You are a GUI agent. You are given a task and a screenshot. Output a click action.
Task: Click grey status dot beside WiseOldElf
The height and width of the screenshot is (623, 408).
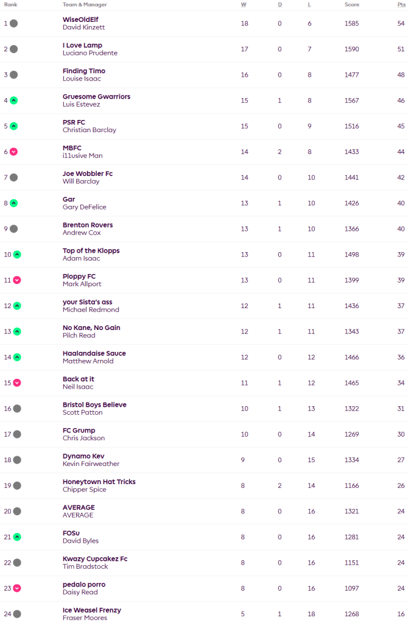point(13,24)
